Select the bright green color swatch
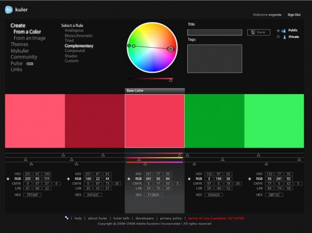The width and height of the screenshot is (312, 233). (274, 121)
